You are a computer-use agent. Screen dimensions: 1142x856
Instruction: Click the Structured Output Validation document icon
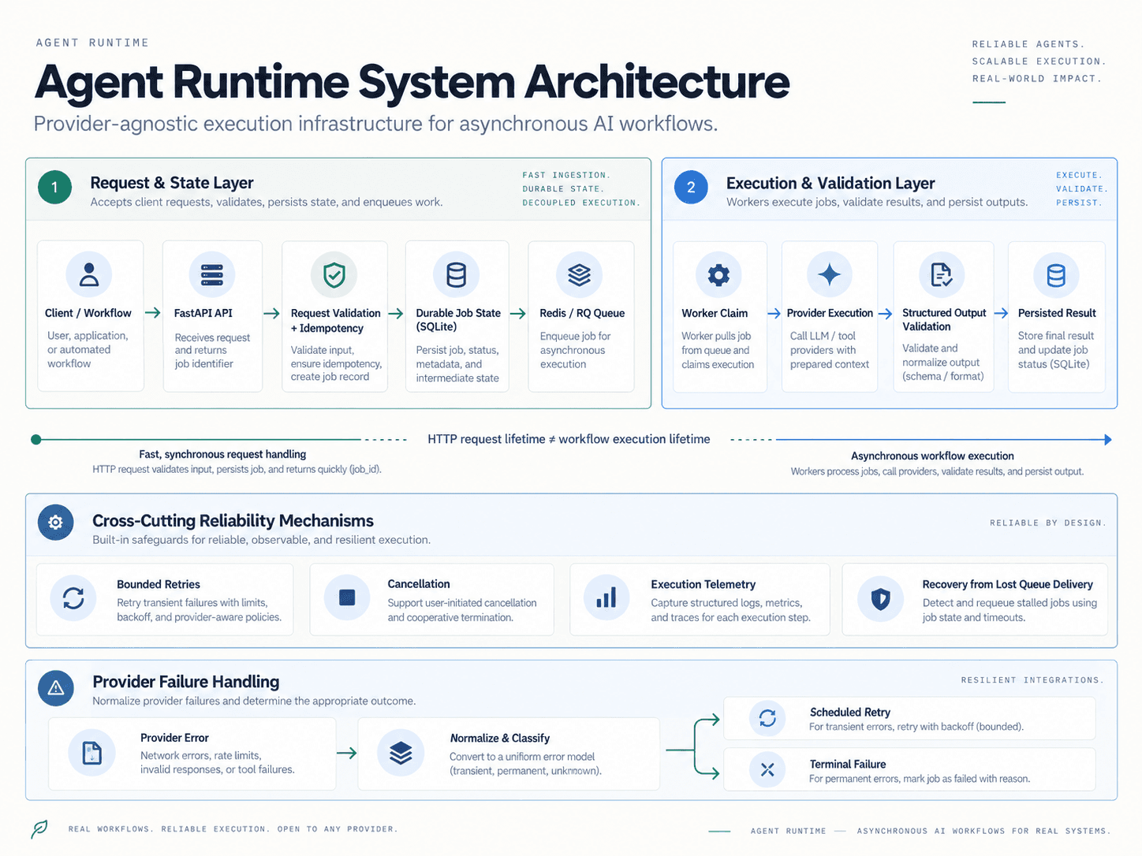942,274
